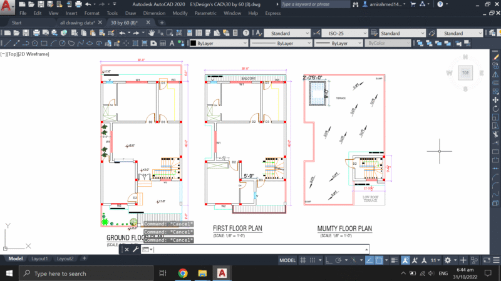The height and width of the screenshot is (281, 501).
Task: Open the Multileader Style Standard dropdown
Action: tap(460, 33)
